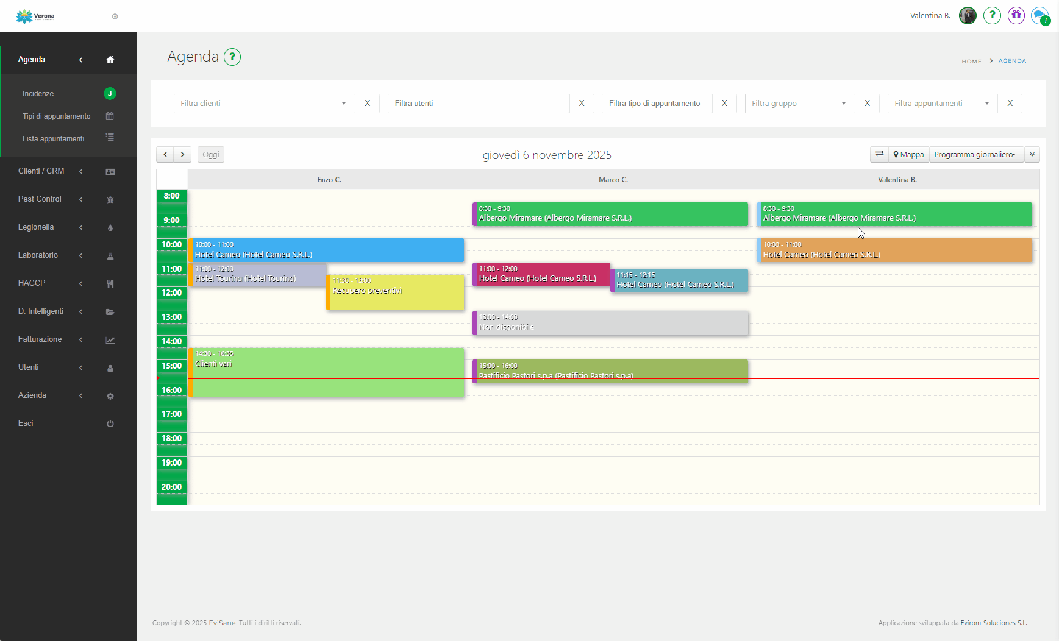This screenshot has width=1059, height=641.
Task: Open the yellow Recupero preventivi appointment
Action: coord(397,297)
